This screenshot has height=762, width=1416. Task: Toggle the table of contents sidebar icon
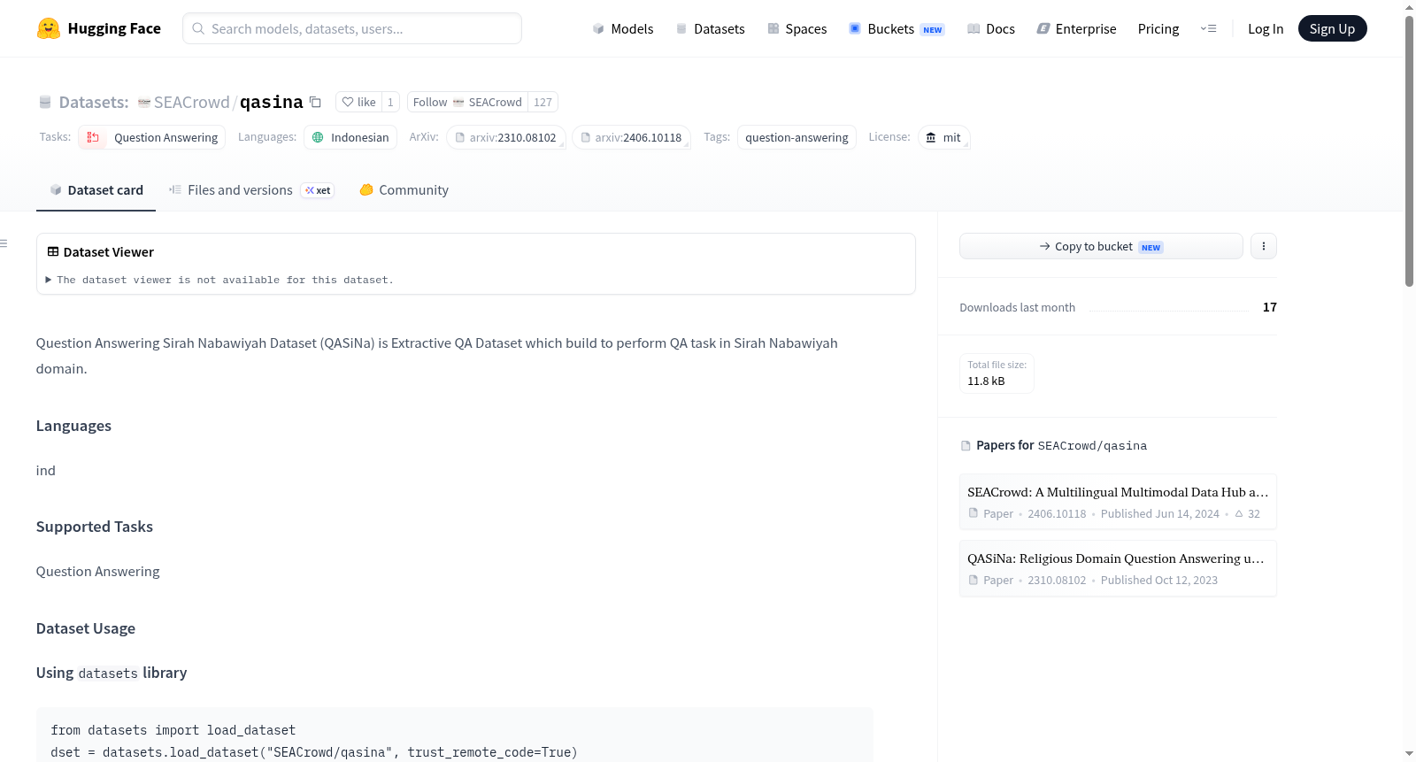[4, 243]
